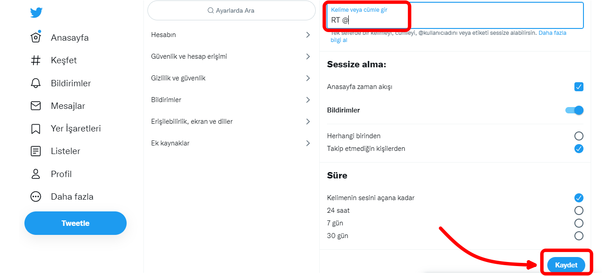Toggle the Bildirimler mute switch
The image size is (602, 276).
(574, 110)
